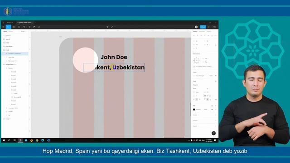Select the Comment tool

39,27
